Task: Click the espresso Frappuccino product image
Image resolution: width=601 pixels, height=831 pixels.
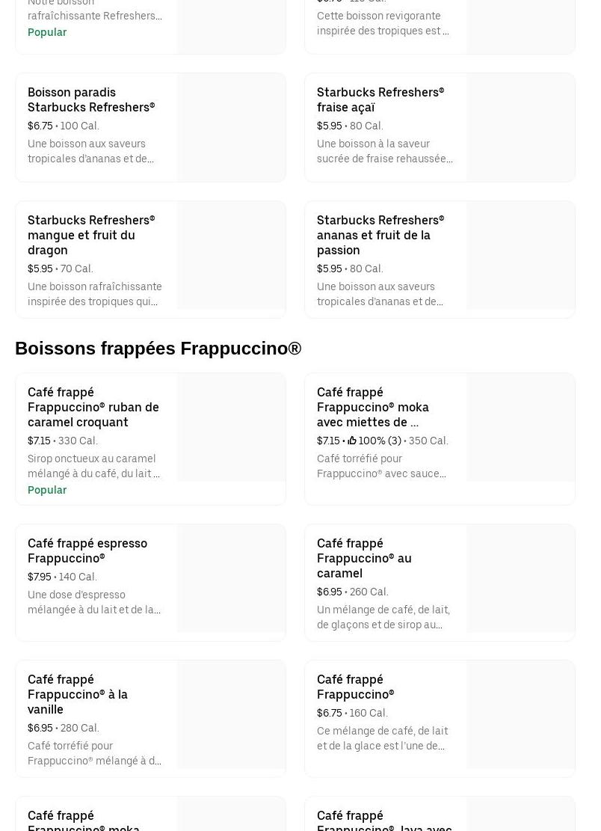Action: pos(231,578)
